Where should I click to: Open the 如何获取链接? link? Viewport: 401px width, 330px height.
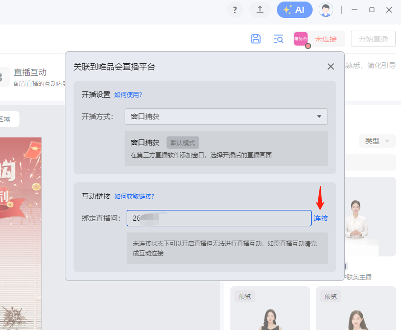coord(134,197)
